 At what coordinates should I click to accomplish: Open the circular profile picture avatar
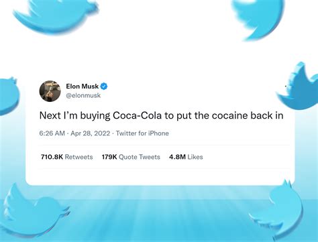pyautogui.click(x=50, y=91)
